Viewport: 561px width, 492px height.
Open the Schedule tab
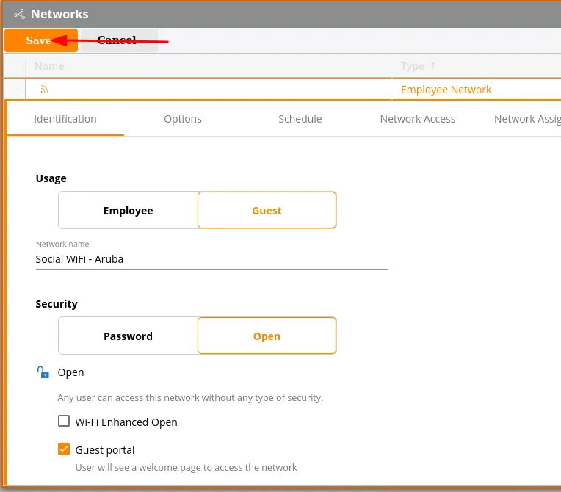pos(300,119)
